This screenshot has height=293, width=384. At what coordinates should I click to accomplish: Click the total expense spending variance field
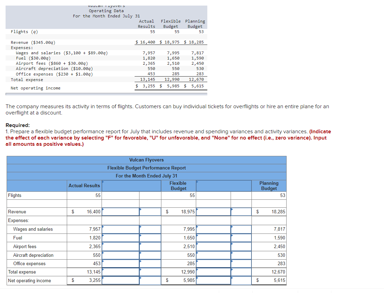(x=121, y=272)
